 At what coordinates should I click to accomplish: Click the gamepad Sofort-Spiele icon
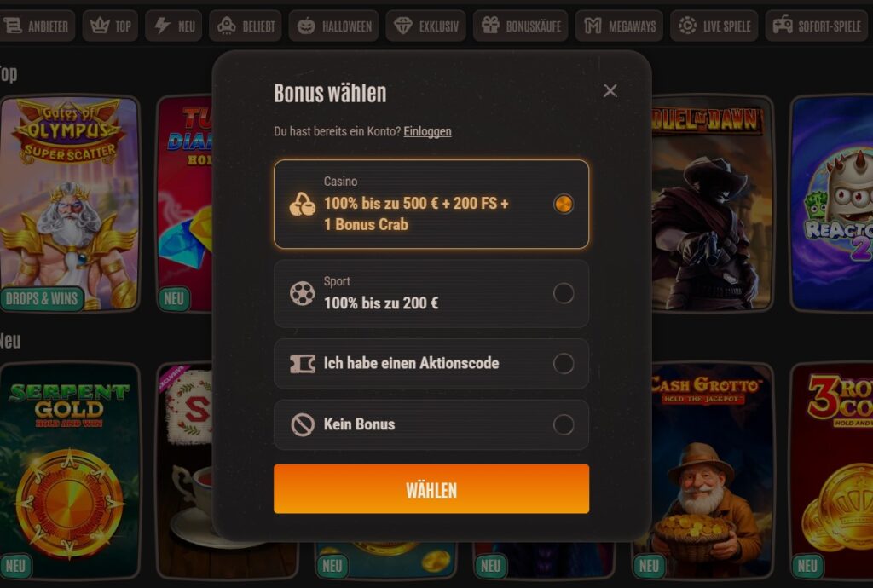(x=783, y=26)
